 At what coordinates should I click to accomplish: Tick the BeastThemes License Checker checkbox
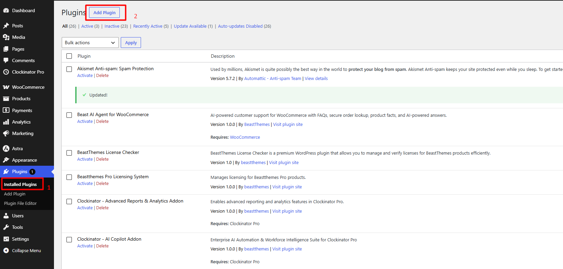pos(69,153)
